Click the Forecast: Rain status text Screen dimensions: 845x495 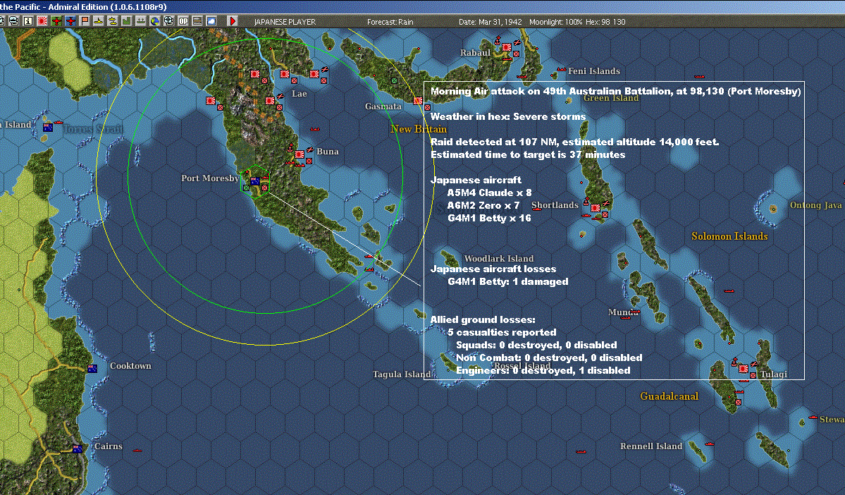pyautogui.click(x=390, y=22)
